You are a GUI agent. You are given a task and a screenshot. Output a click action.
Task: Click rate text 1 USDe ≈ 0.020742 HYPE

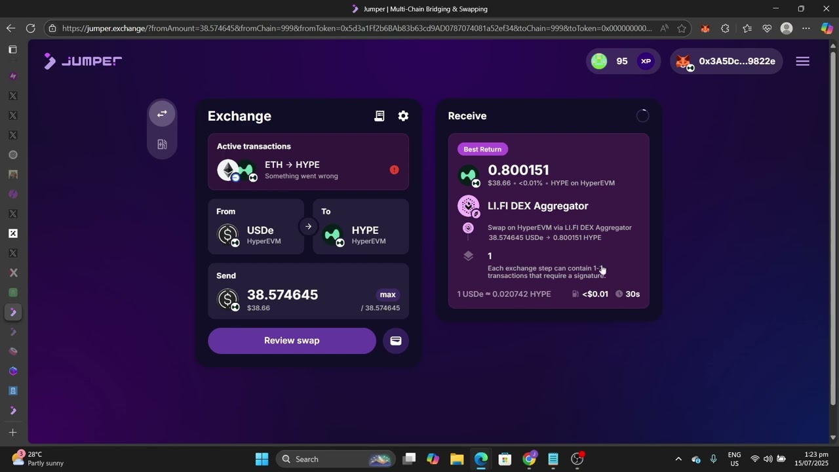pyautogui.click(x=504, y=294)
